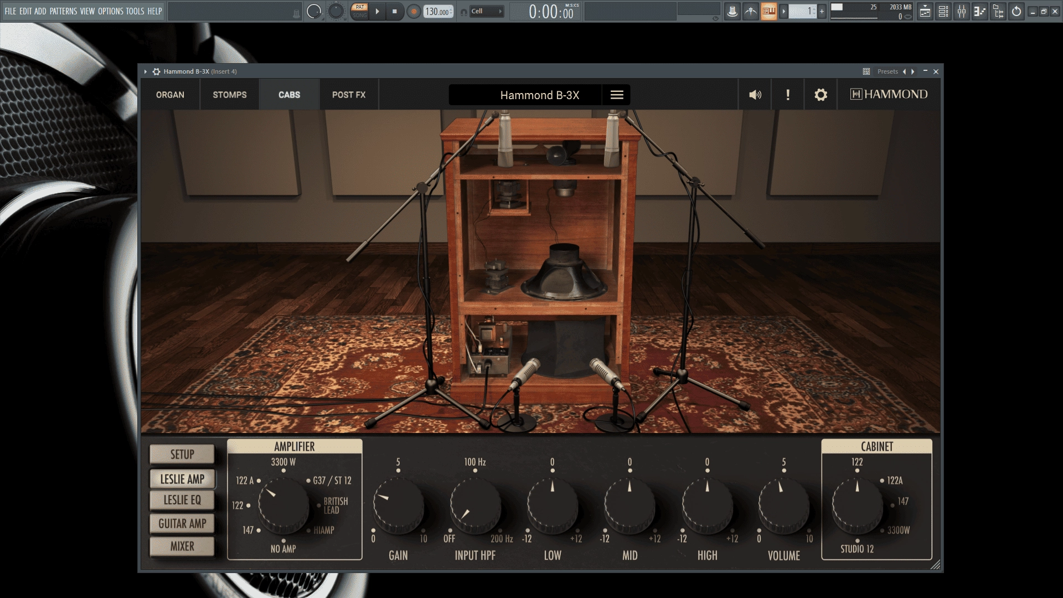This screenshot has height=598, width=1063.
Task: Select the G37 / ST 12 amplifier option
Action: tap(332, 481)
